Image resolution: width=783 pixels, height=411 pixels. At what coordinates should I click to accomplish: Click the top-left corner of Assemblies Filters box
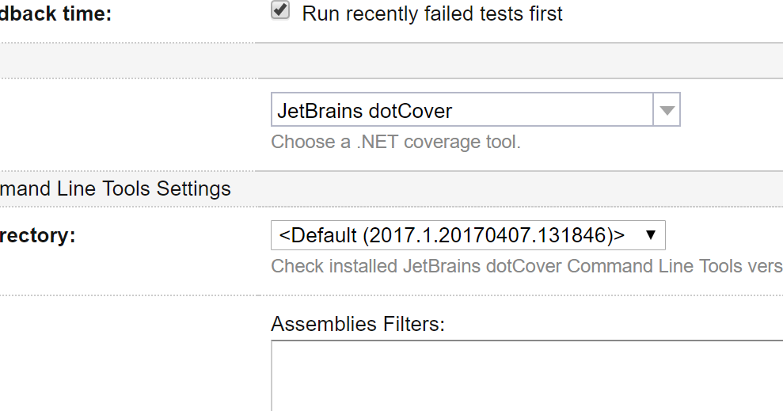pyautogui.click(x=275, y=344)
